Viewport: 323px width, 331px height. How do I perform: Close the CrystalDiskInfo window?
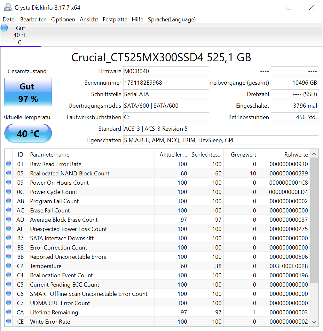pos(311,7)
